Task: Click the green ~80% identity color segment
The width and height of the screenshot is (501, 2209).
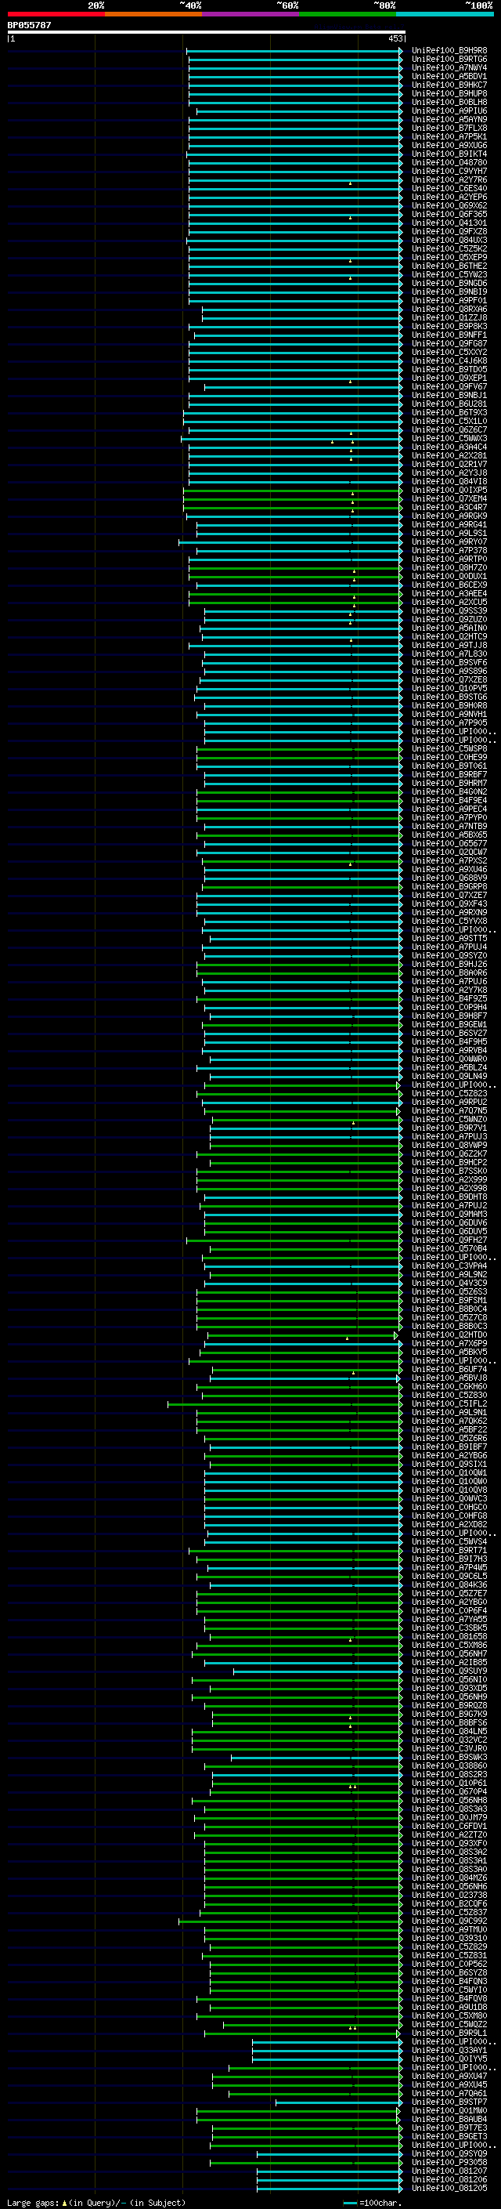Action: (348, 14)
